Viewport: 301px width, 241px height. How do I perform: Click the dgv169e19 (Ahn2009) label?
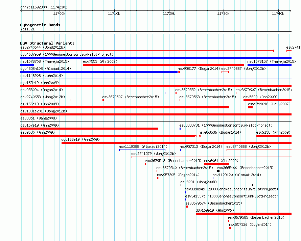[215, 210]
